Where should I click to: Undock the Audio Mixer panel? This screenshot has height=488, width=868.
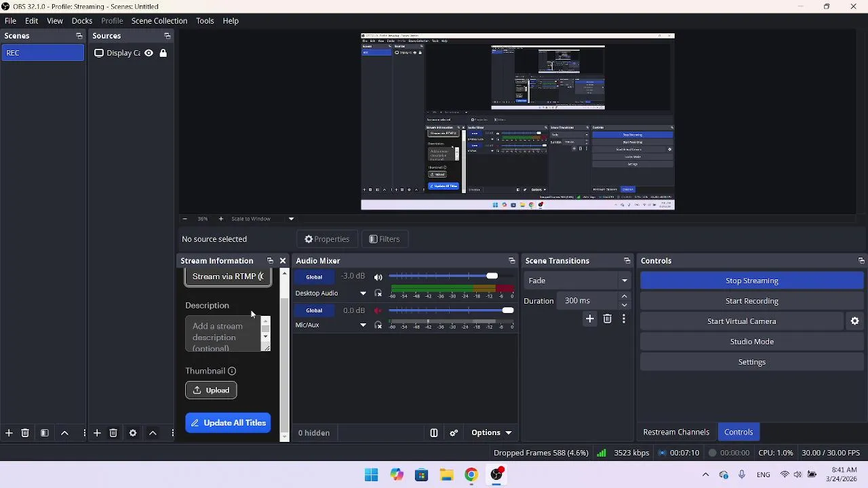coord(512,261)
